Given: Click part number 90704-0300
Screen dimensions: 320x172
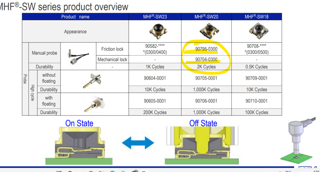Looking at the screenshot, I should point(206,59).
